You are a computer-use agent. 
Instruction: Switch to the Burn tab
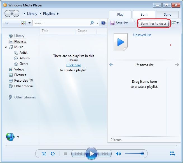(x=144, y=15)
